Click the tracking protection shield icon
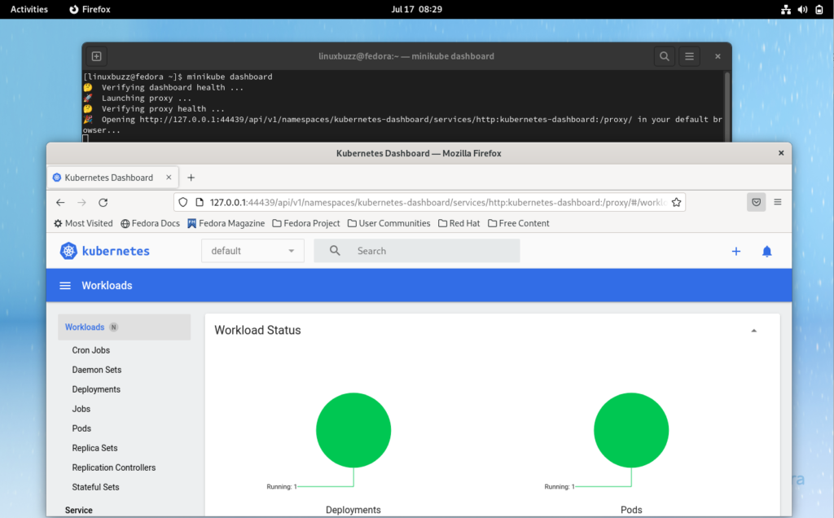834x518 pixels. [183, 202]
